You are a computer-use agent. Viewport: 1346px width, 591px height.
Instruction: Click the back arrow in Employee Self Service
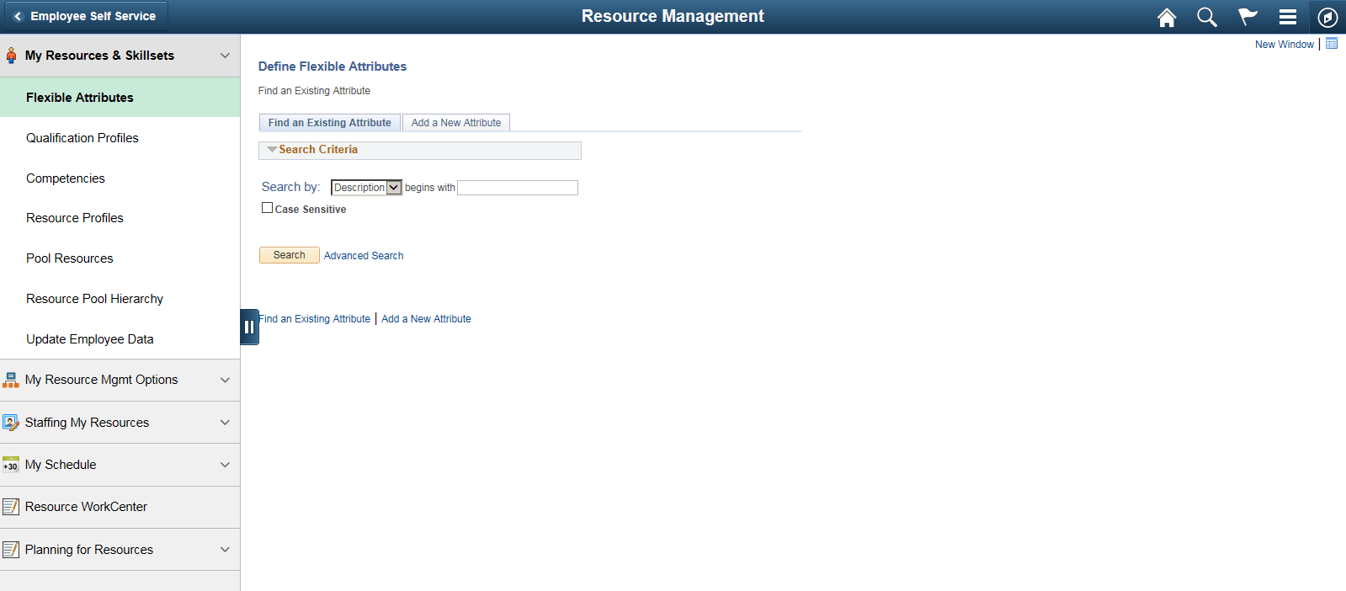tap(18, 16)
